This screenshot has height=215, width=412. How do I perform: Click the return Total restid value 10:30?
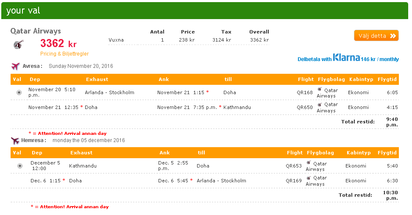(x=390, y=195)
